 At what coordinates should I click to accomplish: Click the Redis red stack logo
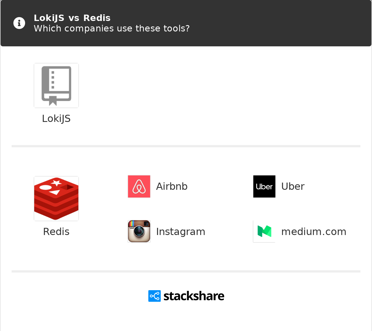pyautogui.click(x=56, y=199)
